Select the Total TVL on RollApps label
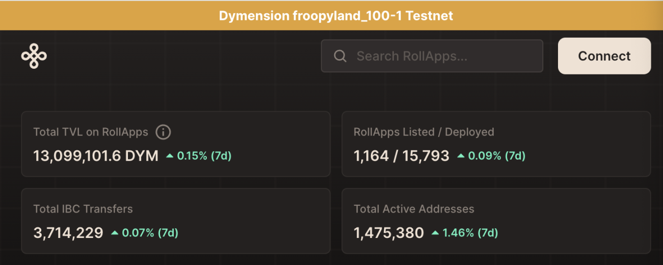Image resolution: width=663 pixels, height=265 pixels. coord(91,132)
